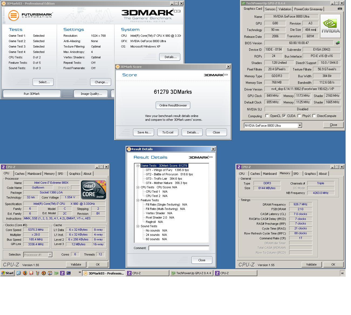
Task: Click the BIOS Version value field
Action: coord(299,43)
